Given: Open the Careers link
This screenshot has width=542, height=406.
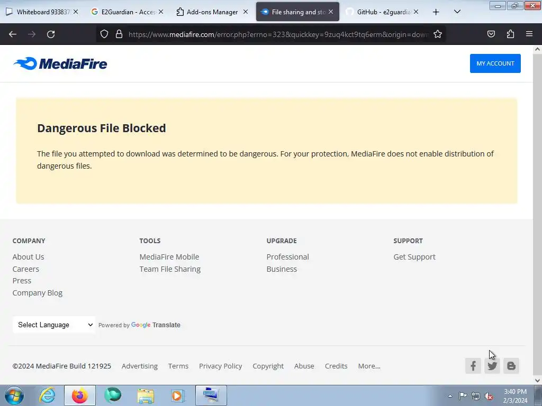Looking at the screenshot, I should [x=26, y=269].
